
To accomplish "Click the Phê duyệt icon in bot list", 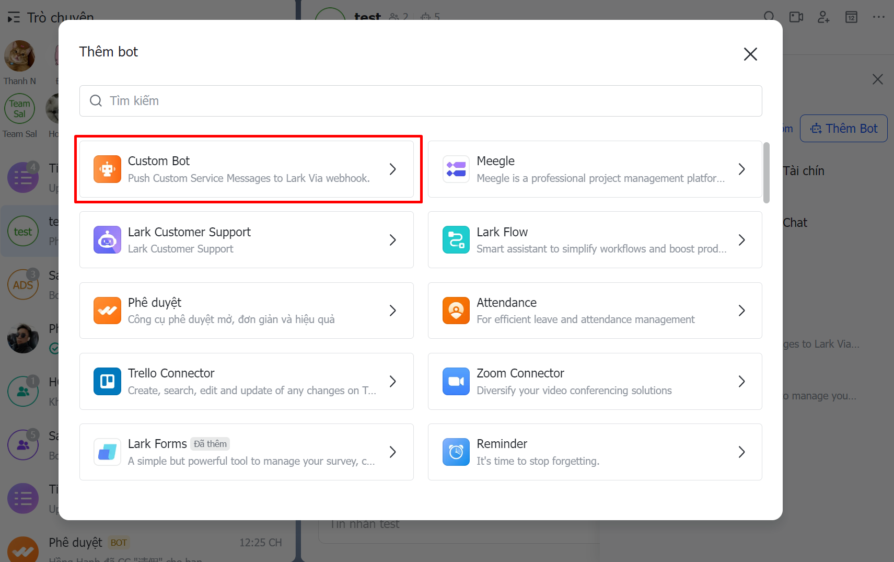I will tap(107, 311).
